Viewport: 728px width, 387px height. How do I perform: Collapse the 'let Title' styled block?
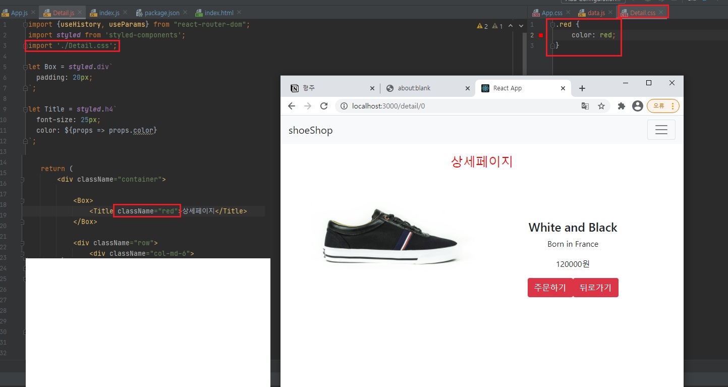pos(26,109)
